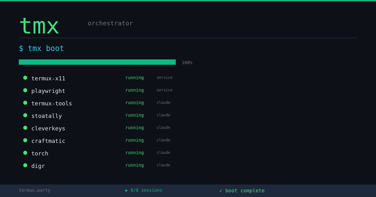The height and width of the screenshot is (197, 376).
Task: Select the torch session name
Action: (x=40, y=154)
